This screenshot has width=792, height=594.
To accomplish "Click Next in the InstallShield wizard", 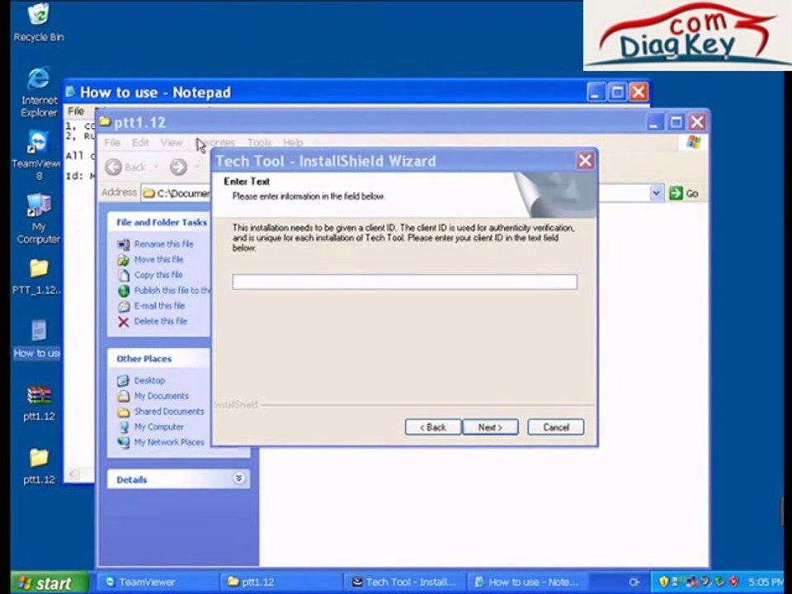I will (490, 427).
